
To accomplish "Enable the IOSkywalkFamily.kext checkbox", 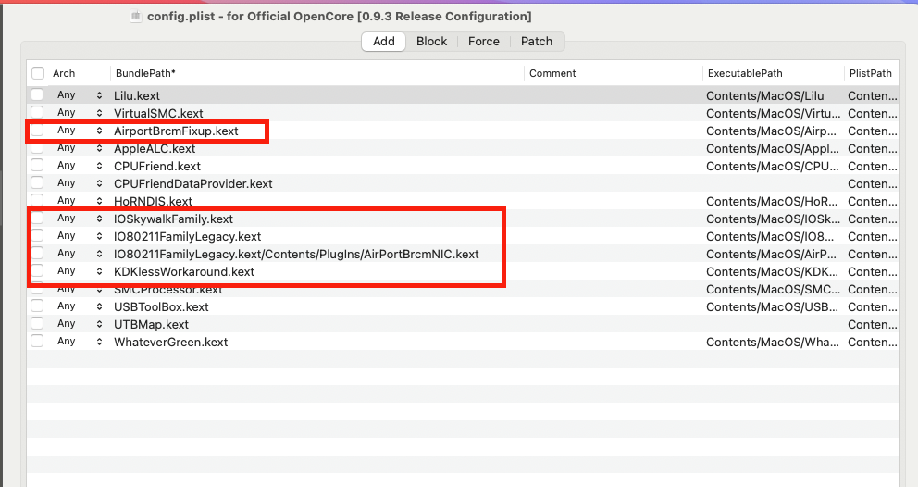I will (37, 218).
